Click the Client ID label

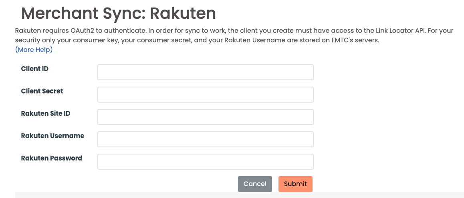(34, 69)
